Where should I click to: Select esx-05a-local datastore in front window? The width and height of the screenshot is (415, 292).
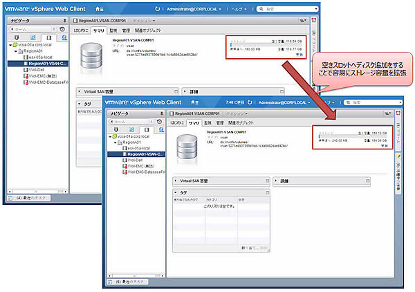point(136,148)
